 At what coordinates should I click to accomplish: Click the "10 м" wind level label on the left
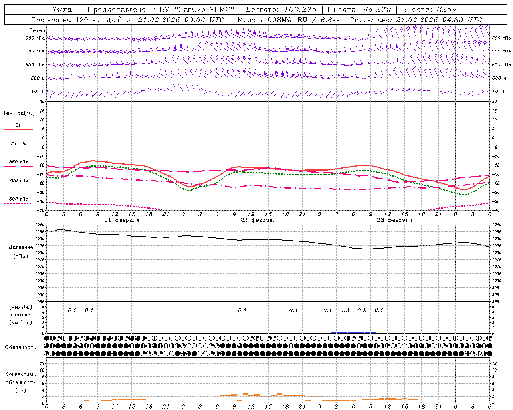tap(38, 91)
